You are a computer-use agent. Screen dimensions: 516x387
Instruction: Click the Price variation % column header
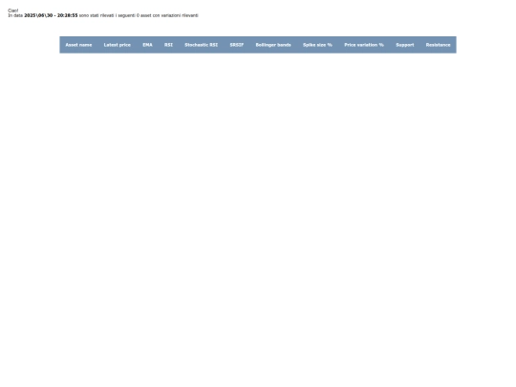click(x=364, y=45)
